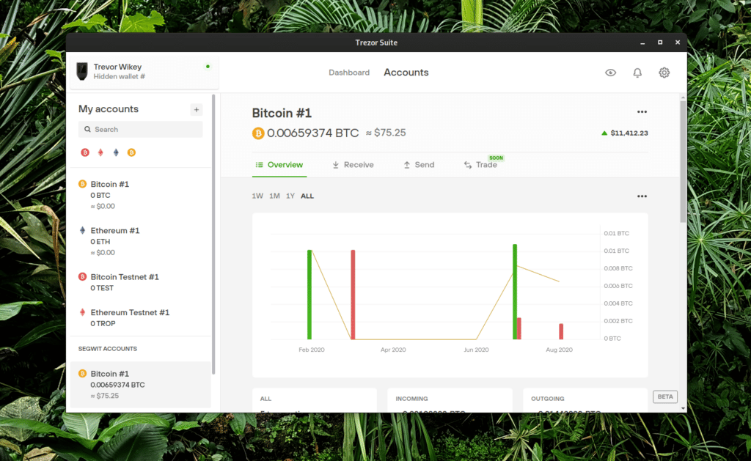Screen dimensions: 751x461
Task: Set graph range to 1M
Action: (274, 196)
